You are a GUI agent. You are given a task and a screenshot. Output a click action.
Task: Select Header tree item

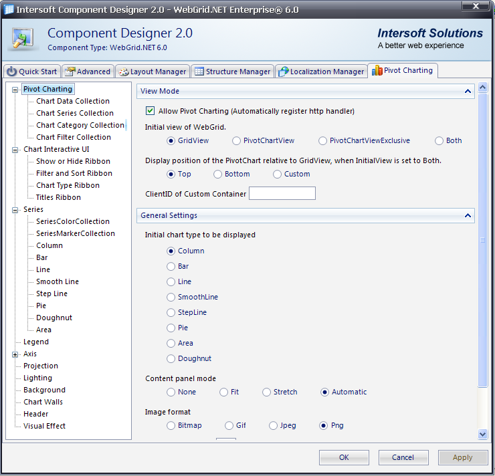[x=36, y=414]
